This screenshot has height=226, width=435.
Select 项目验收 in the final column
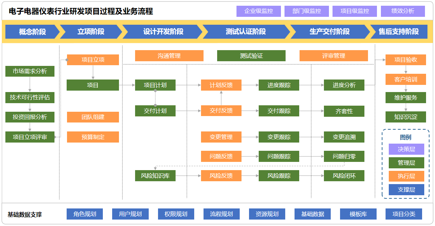click(405, 60)
